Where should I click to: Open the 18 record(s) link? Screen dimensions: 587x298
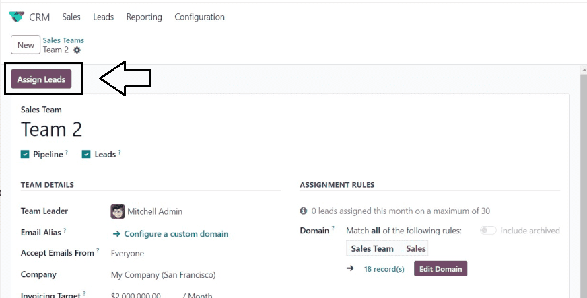click(x=384, y=269)
